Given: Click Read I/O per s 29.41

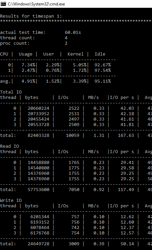Looking at the screenshot, I should click(127, 163).
